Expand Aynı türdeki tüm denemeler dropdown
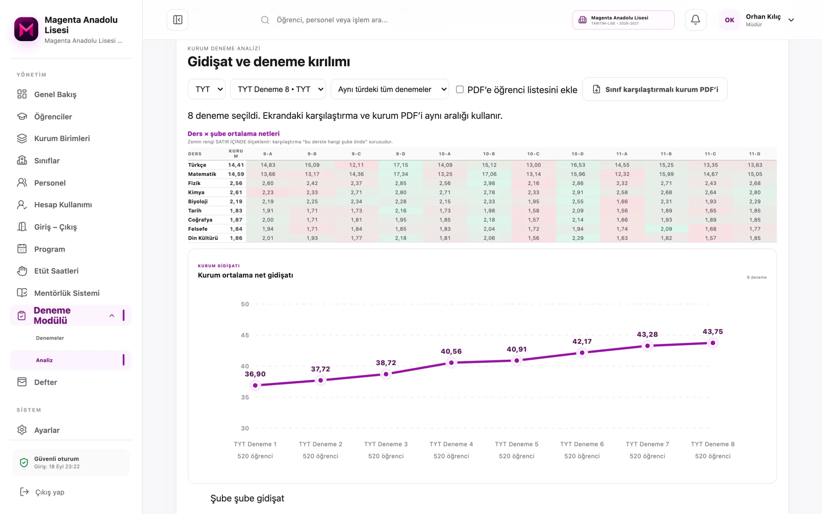This screenshot has height=514, width=822. click(390, 89)
